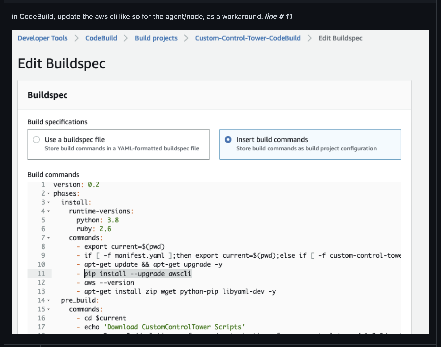441x347 pixels.
Task: Click 'Store build commands as build project configuration' description
Action: coord(306,148)
